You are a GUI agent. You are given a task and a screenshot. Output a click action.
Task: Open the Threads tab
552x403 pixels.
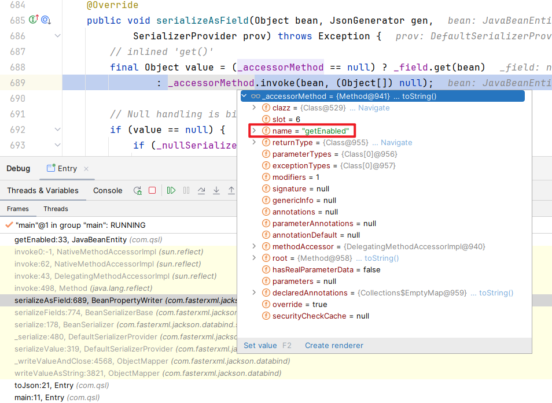56,209
